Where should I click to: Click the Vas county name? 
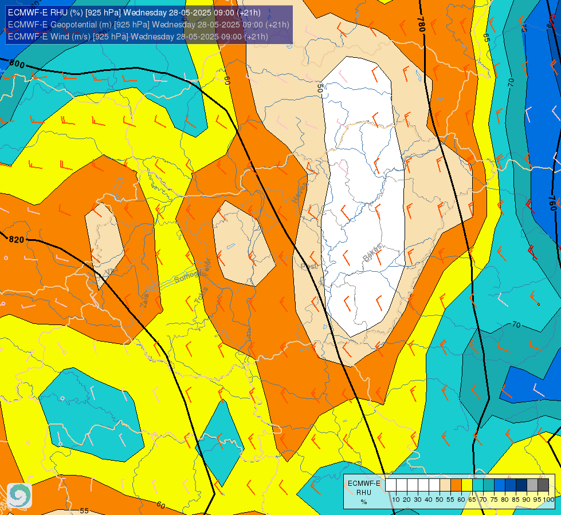click(111, 272)
